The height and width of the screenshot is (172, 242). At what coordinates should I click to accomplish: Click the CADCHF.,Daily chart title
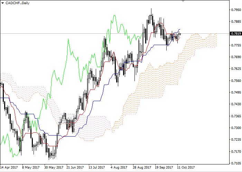click(x=17, y=3)
